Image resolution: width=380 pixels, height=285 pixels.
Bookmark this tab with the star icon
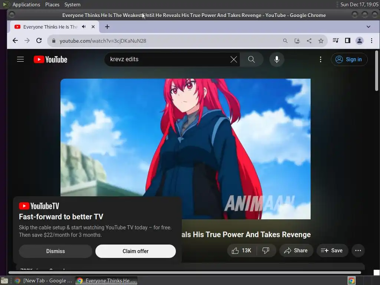click(x=321, y=41)
